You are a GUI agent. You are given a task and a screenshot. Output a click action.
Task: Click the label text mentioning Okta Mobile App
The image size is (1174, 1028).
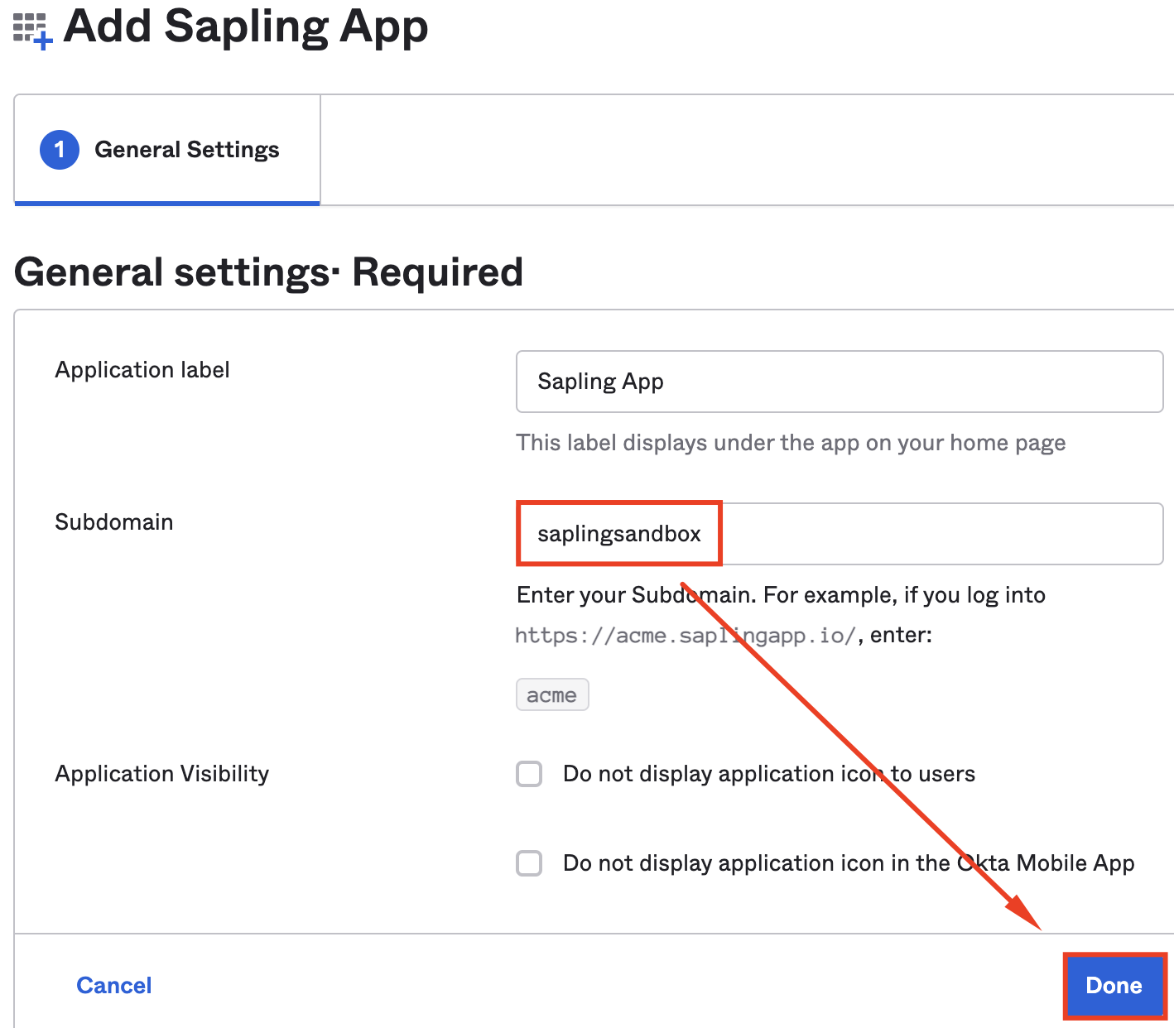click(848, 863)
